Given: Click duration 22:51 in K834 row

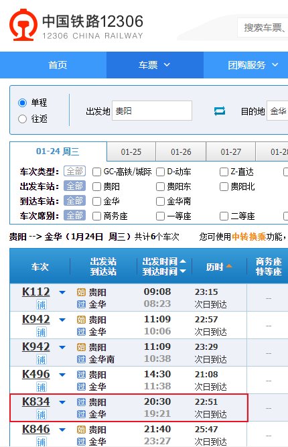Looking at the screenshot, I should point(206,401).
